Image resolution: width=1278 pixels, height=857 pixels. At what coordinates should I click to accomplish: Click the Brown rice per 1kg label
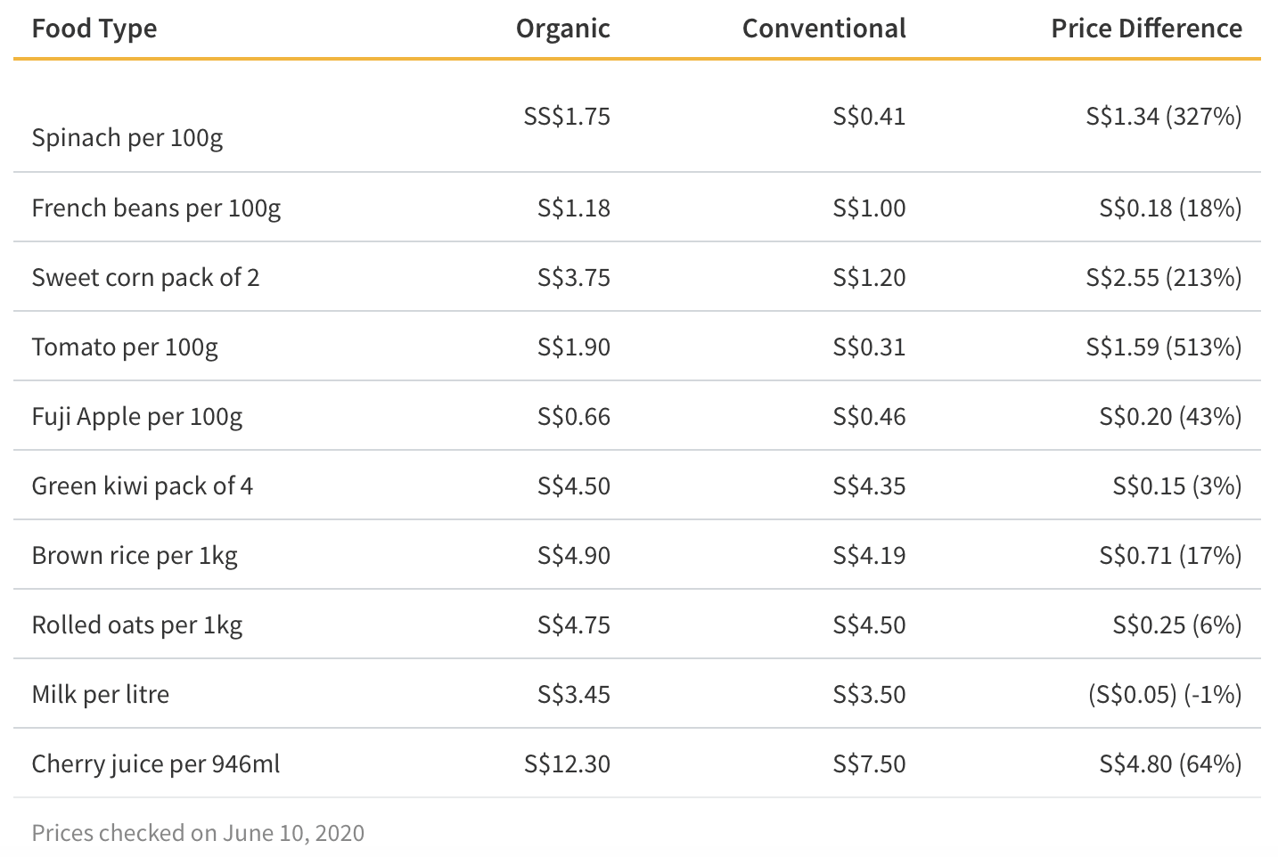[135, 555]
